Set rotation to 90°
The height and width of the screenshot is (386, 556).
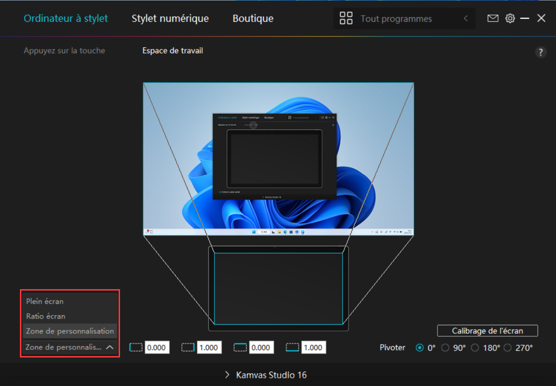point(445,348)
